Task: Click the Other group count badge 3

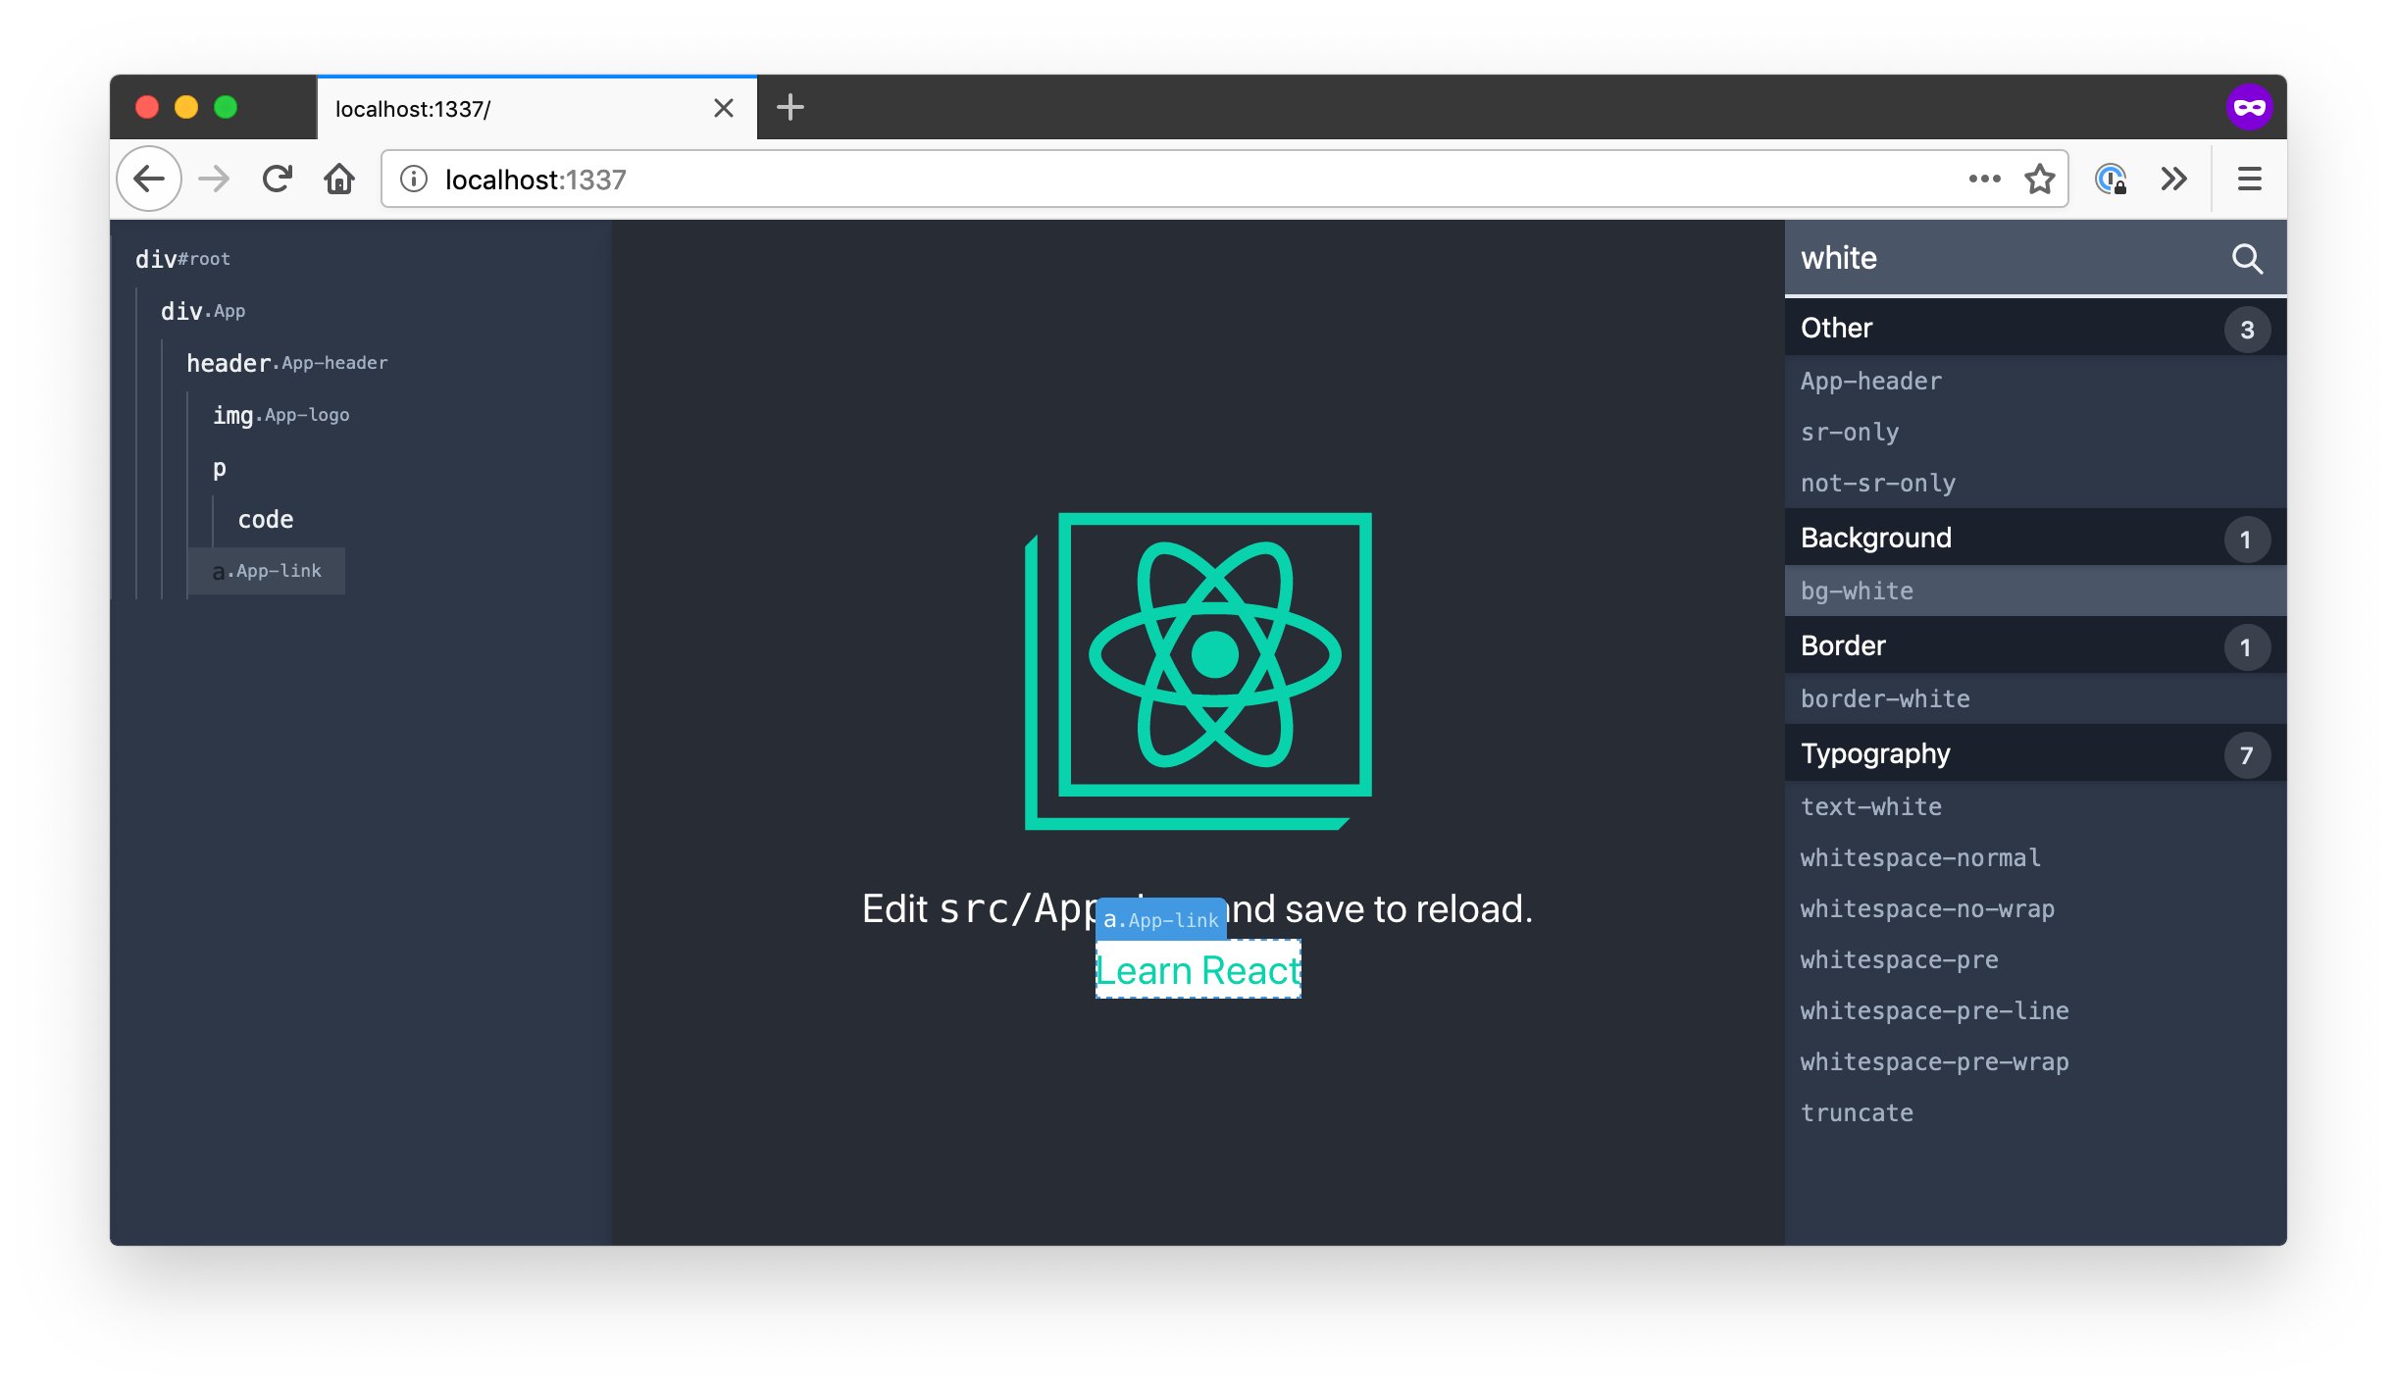Action: [x=2247, y=330]
